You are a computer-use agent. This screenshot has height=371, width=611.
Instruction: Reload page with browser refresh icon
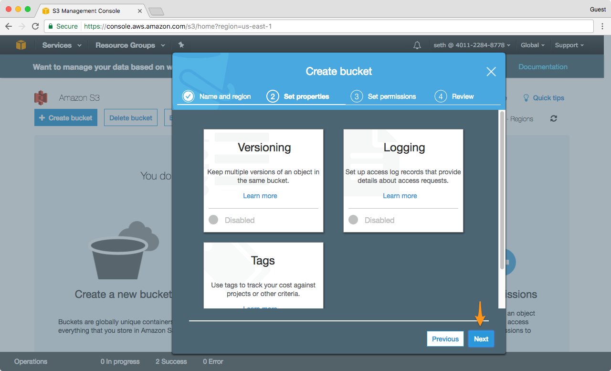coord(35,26)
